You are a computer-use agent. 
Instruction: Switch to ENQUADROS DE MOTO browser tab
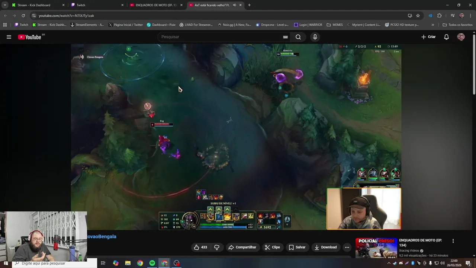click(x=156, y=5)
